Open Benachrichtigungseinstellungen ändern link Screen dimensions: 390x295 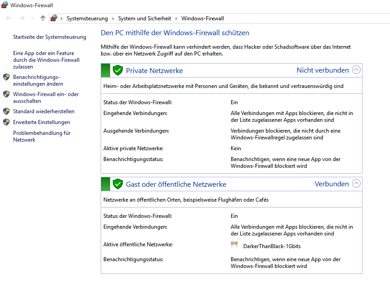coord(38,81)
